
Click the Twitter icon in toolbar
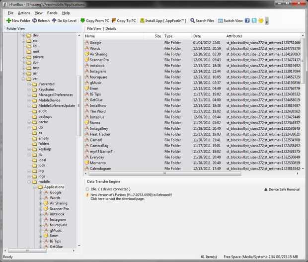254,20
